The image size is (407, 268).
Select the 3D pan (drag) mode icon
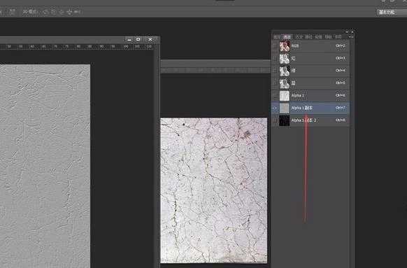coord(62,12)
